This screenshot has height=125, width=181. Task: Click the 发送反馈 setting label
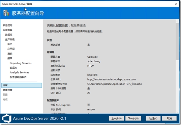55,45
